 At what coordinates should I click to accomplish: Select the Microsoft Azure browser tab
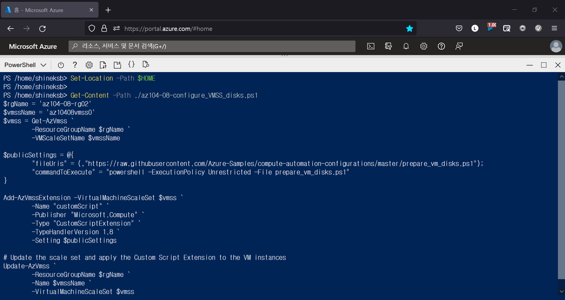pyautogui.click(x=50, y=10)
